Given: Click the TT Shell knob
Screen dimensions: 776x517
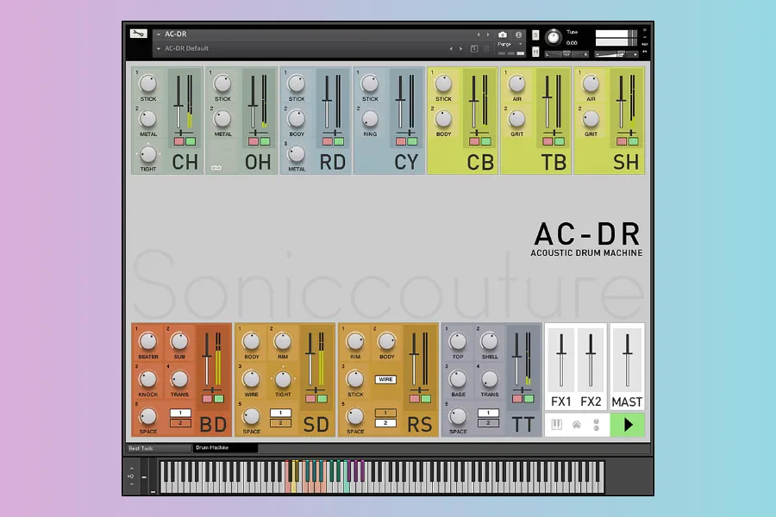Looking at the screenshot, I should pos(489,342).
